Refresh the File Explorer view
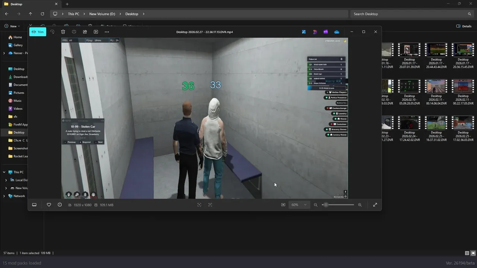 coord(42,14)
